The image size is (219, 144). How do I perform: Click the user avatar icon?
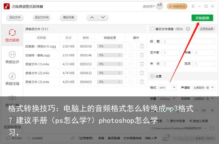160,6
